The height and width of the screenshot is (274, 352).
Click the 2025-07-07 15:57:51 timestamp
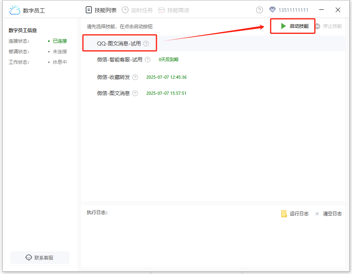[x=166, y=93]
